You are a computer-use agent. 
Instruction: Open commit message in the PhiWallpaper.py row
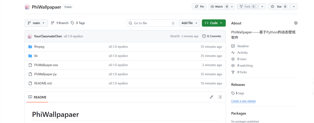(118, 74)
